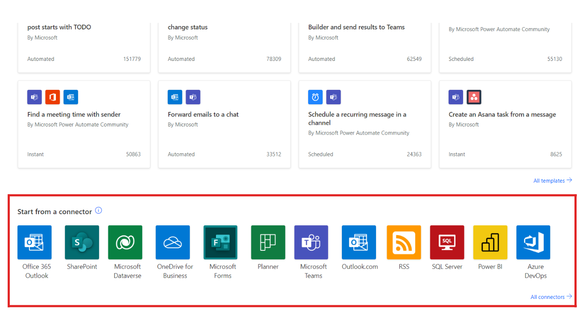Image resolution: width=583 pixels, height=327 pixels.
Task: Open the Microsoft Teams connector icon
Action: click(311, 242)
